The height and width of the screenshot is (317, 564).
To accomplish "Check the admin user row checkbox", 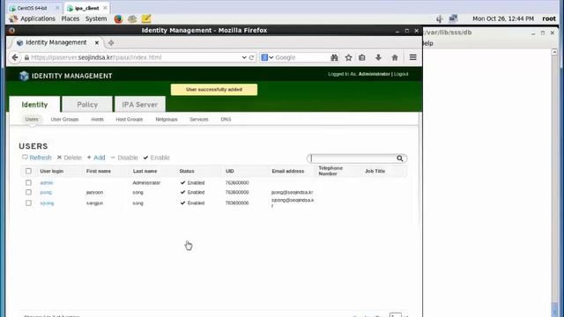I will (28, 182).
